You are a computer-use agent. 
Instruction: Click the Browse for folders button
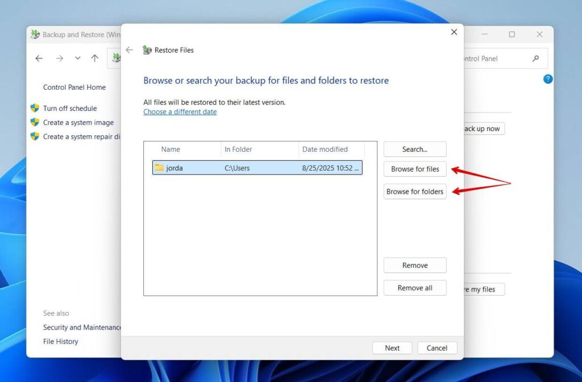tap(415, 192)
